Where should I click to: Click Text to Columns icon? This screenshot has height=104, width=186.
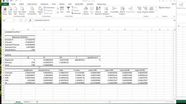(86, 11)
